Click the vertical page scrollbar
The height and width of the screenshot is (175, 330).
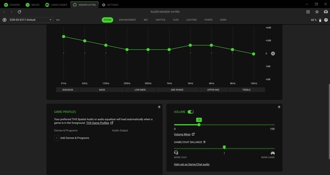click(329, 122)
